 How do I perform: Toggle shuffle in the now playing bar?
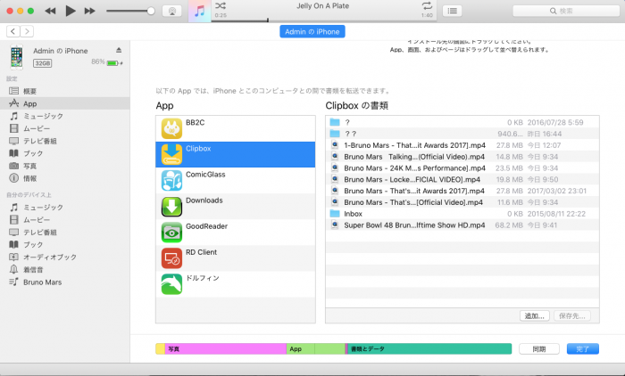pyautogui.click(x=221, y=5)
